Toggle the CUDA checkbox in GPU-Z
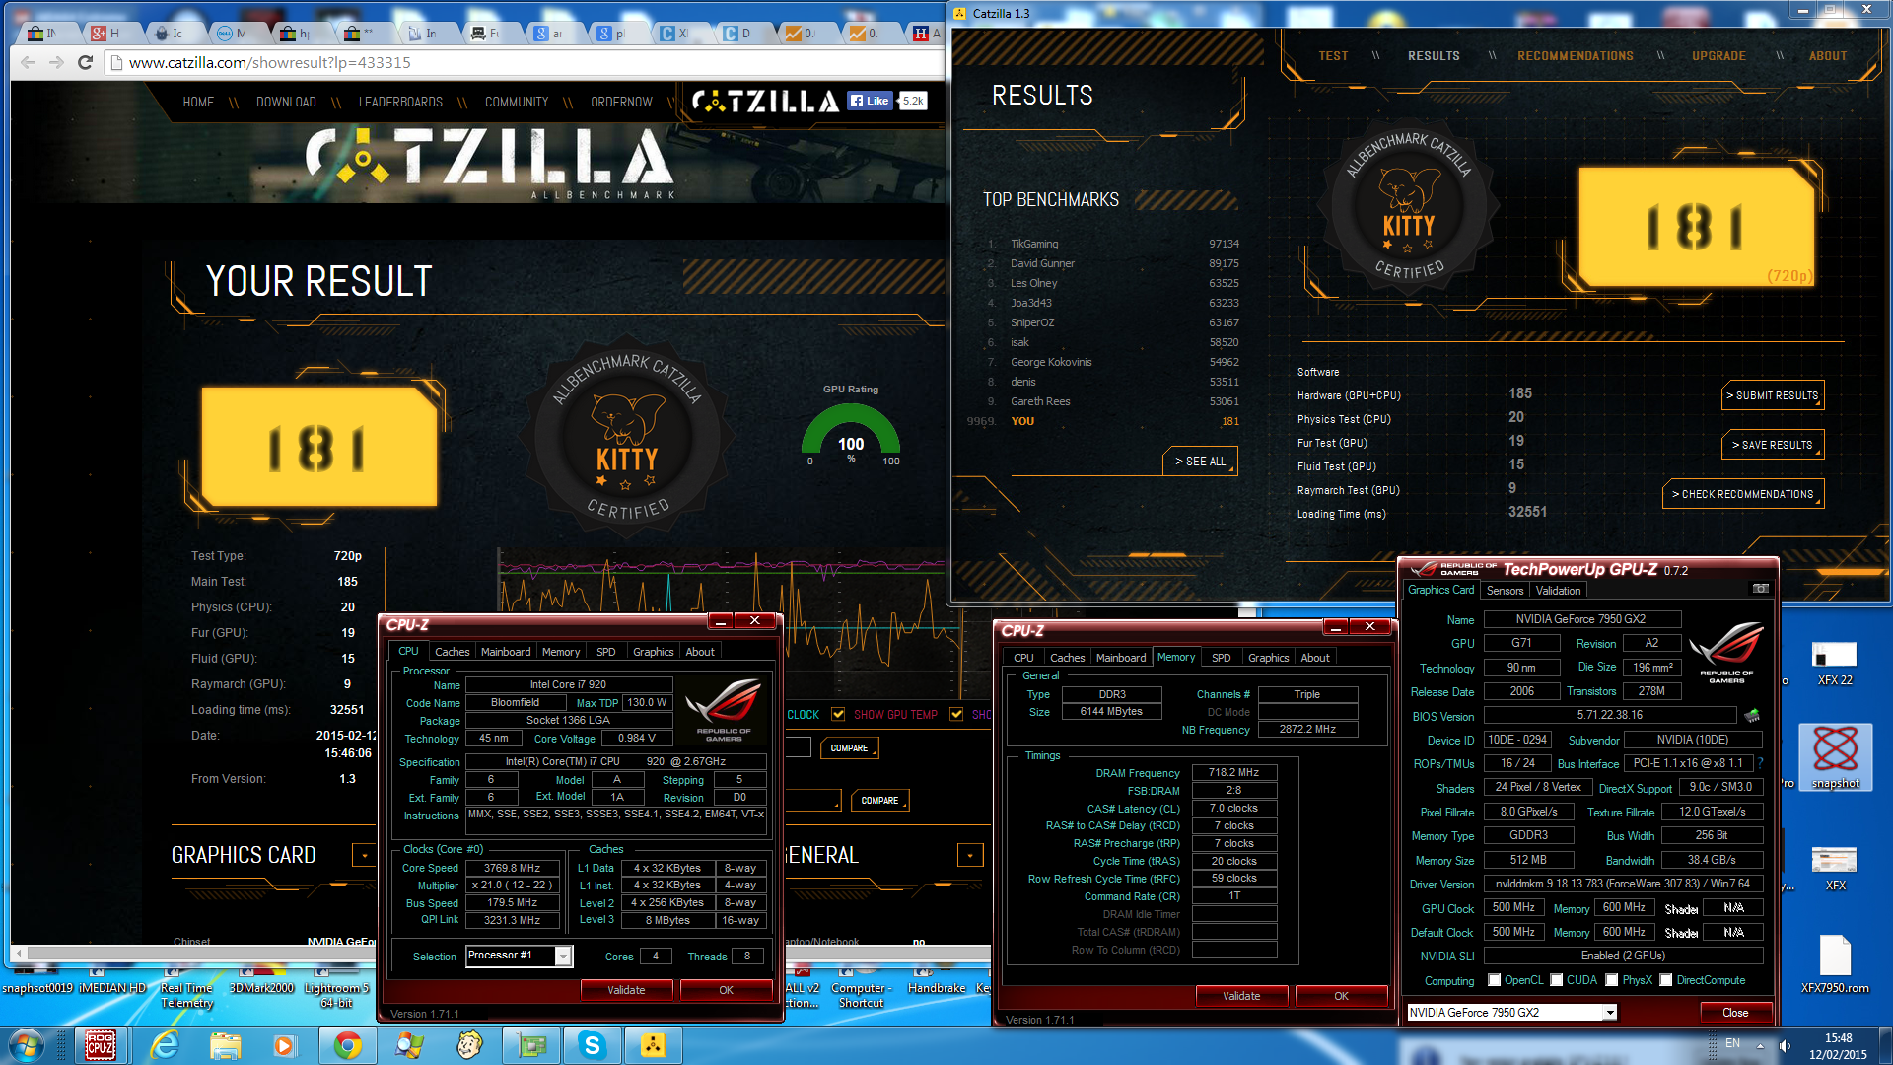Image resolution: width=1893 pixels, height=1065 pixels. [1557, 980]
